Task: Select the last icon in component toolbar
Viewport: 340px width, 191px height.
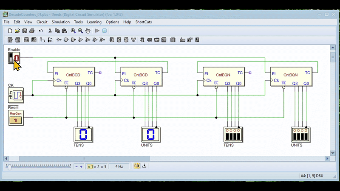Action: tap(197, 40)
